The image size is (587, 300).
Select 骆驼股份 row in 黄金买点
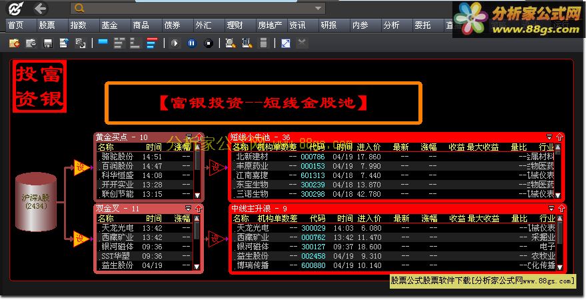[x=145, y=157]
